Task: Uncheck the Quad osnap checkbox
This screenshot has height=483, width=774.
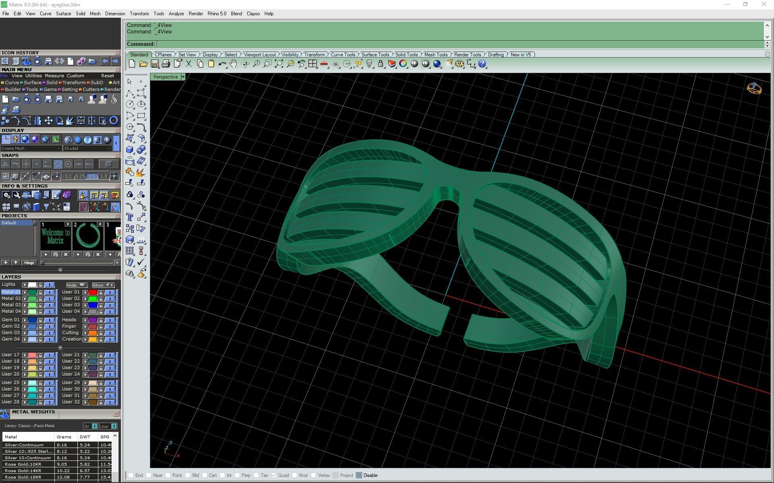Action: [274, 475]
